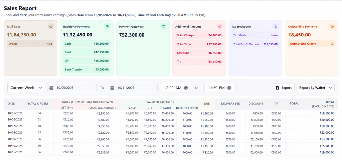Screen dimensions: 342x160
Task: Select the 10/05/2026 table row date
Action: click(x=15, y=113)
